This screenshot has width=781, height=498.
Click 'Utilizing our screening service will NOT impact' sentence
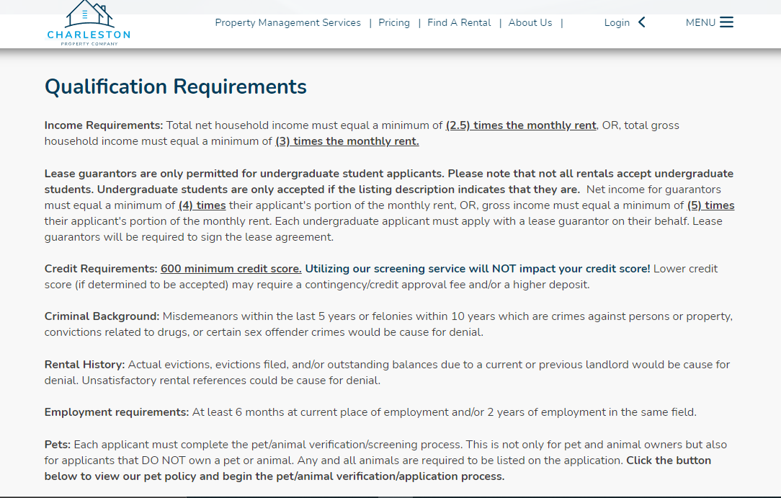tap(477, 269)
